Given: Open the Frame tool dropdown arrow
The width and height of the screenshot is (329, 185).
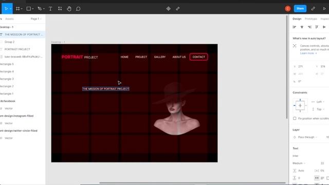Looking at the screenshot, I should coord(22,9).
